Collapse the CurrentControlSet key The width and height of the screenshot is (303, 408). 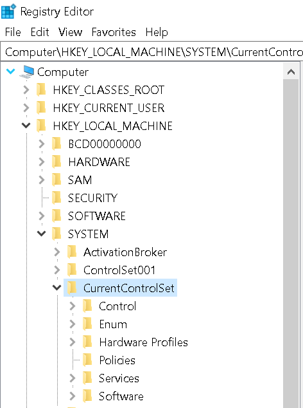point(56,288)
